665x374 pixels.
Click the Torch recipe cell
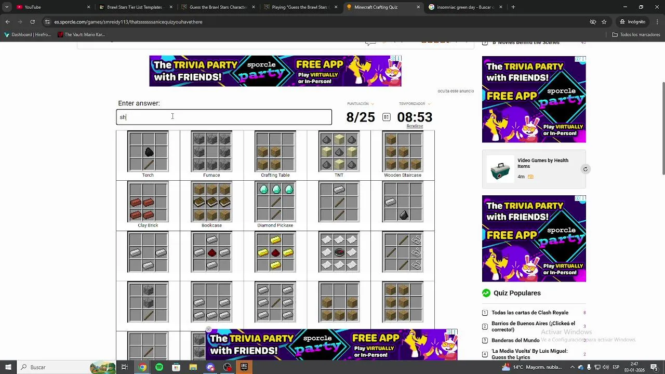[x=148, y=155]
